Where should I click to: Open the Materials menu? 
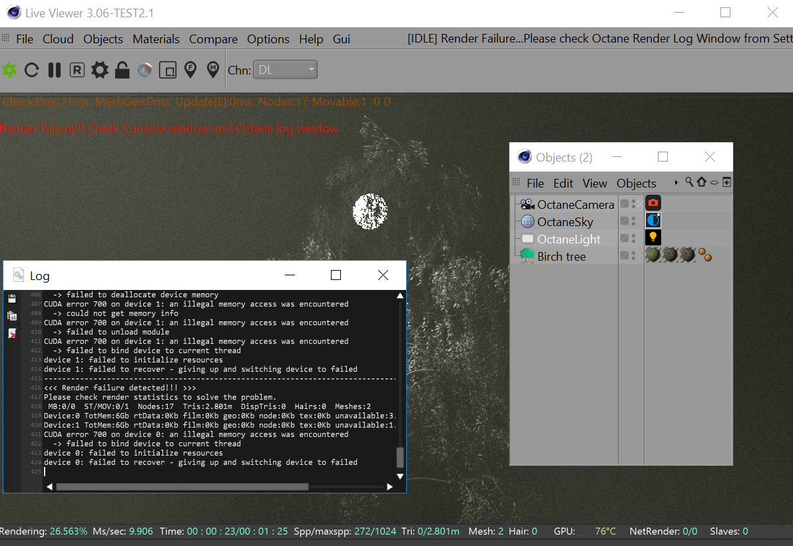(156, 39)
